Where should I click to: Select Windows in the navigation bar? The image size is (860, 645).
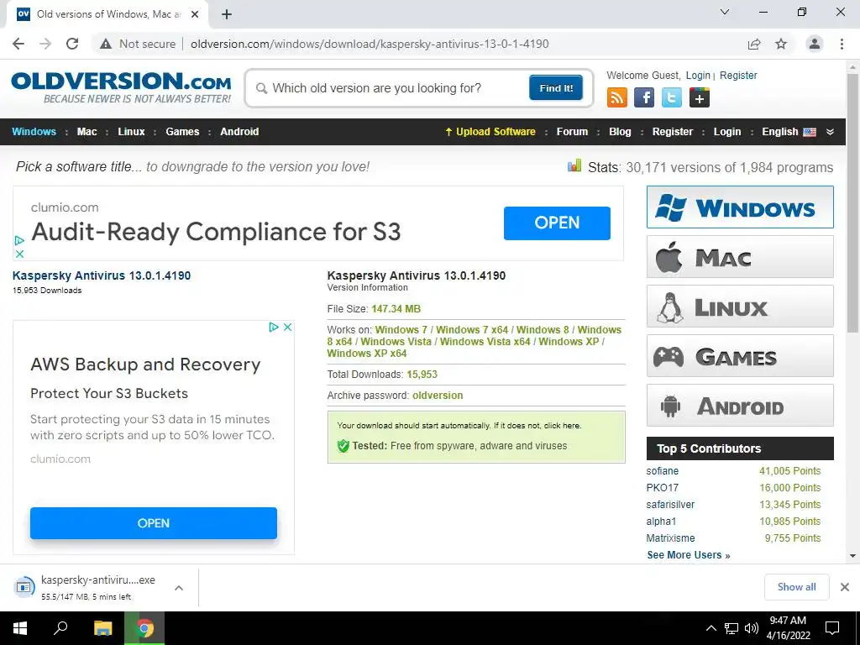(x=34, y=132)
